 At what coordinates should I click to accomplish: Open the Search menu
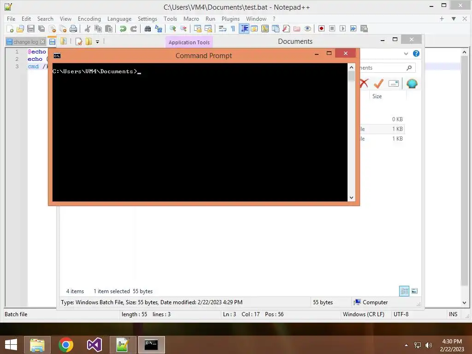(45, 18)
